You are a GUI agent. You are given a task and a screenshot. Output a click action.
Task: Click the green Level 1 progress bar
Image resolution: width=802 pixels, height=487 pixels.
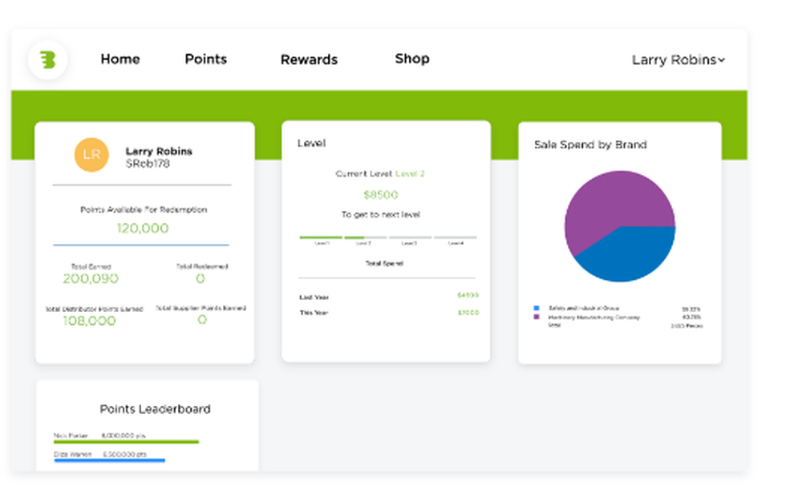click(x=320, y=237)
